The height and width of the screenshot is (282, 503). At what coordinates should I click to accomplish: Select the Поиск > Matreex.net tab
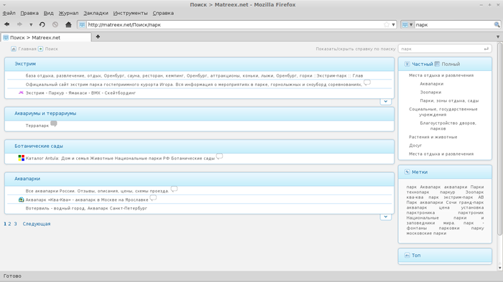point(46,37)
